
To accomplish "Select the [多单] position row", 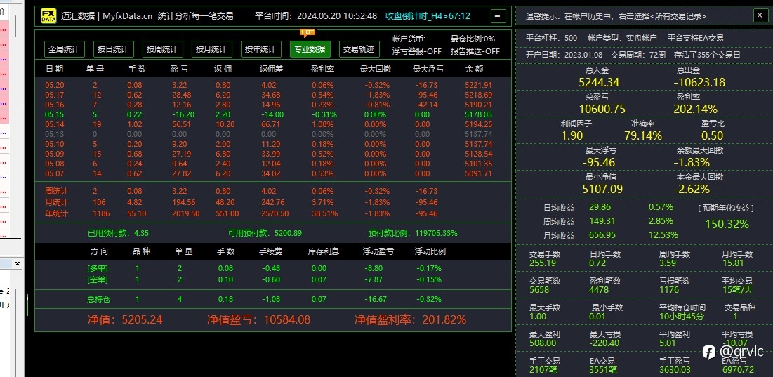I will 272,268.
